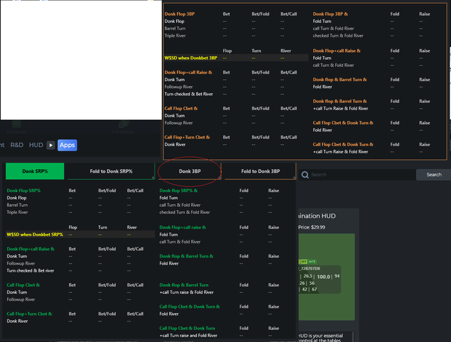Click the magnifier icon in the search box
Viewport: 451px width, 342px height.
[305, 175]
